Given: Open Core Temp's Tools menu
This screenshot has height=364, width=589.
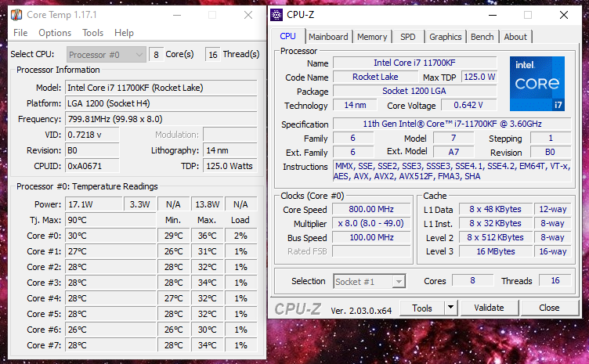Looking at the screenshot, I should [92, 33].
